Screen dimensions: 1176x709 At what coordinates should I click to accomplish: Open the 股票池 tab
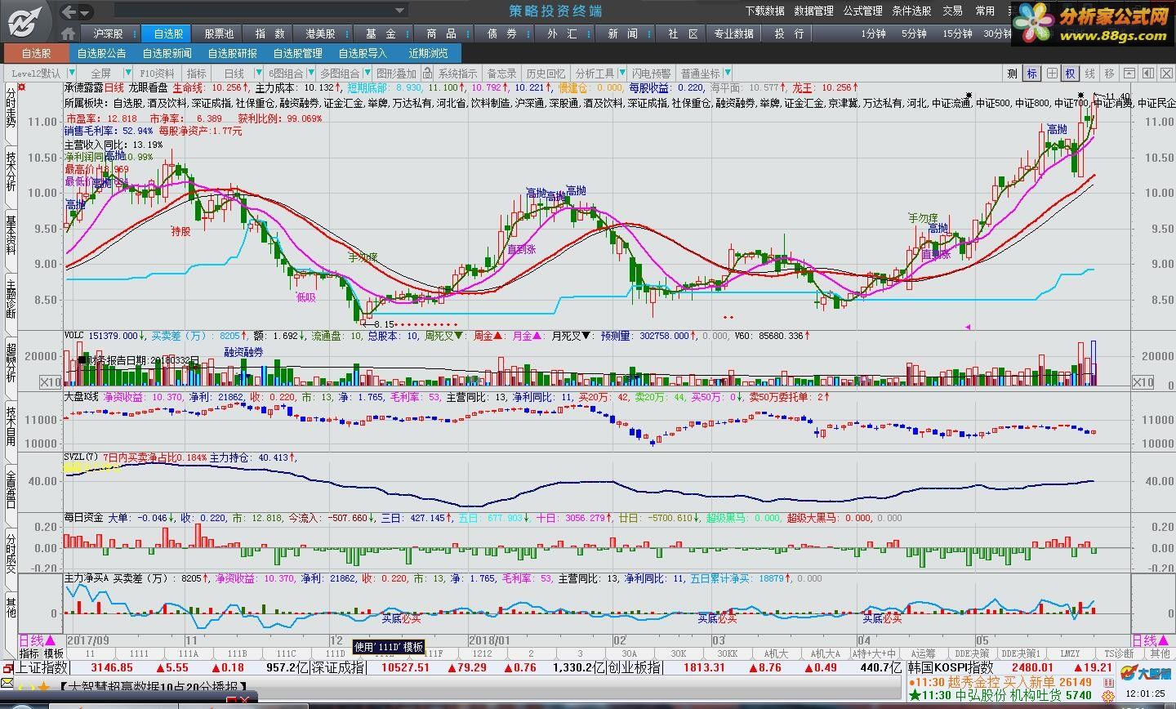(x=218, y=33)
